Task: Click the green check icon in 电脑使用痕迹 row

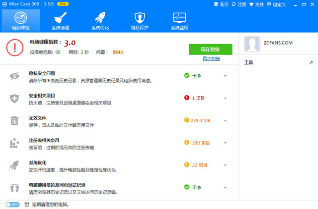Action: (x=187, y=187)
